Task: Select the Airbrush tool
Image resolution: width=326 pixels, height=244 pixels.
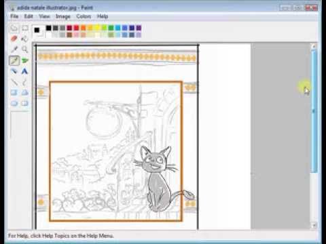Action: pos(14,71)
